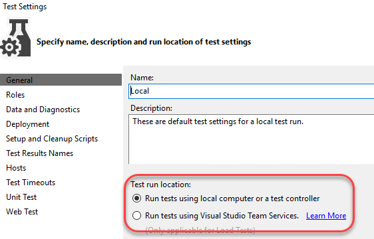Click the Specify name, description heading text
374x239 pixels.
tap(144, 42)
